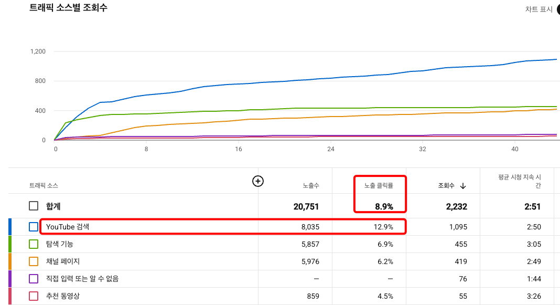Click the 24 x-axis label
The width and height of the screenshot is (560, 305).
pos(331,149)
